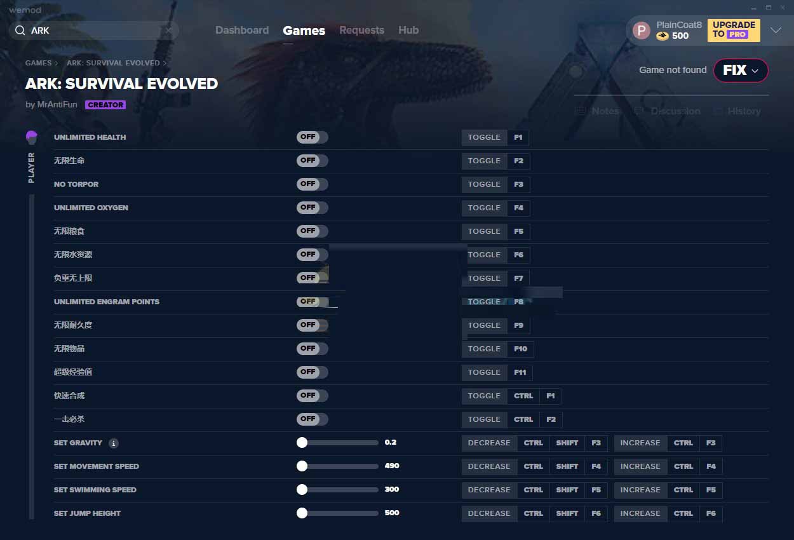This screenshot has height=540, width=794.
Task: Click the Toggle F3 hotkey button
Action: coord(495,184)
